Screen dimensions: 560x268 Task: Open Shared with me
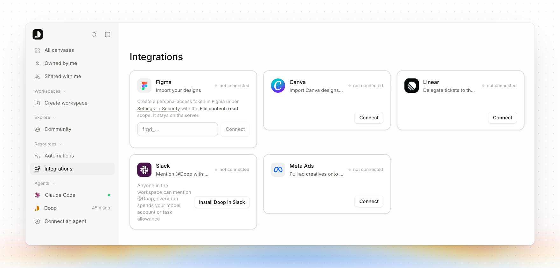coord(72,76)
